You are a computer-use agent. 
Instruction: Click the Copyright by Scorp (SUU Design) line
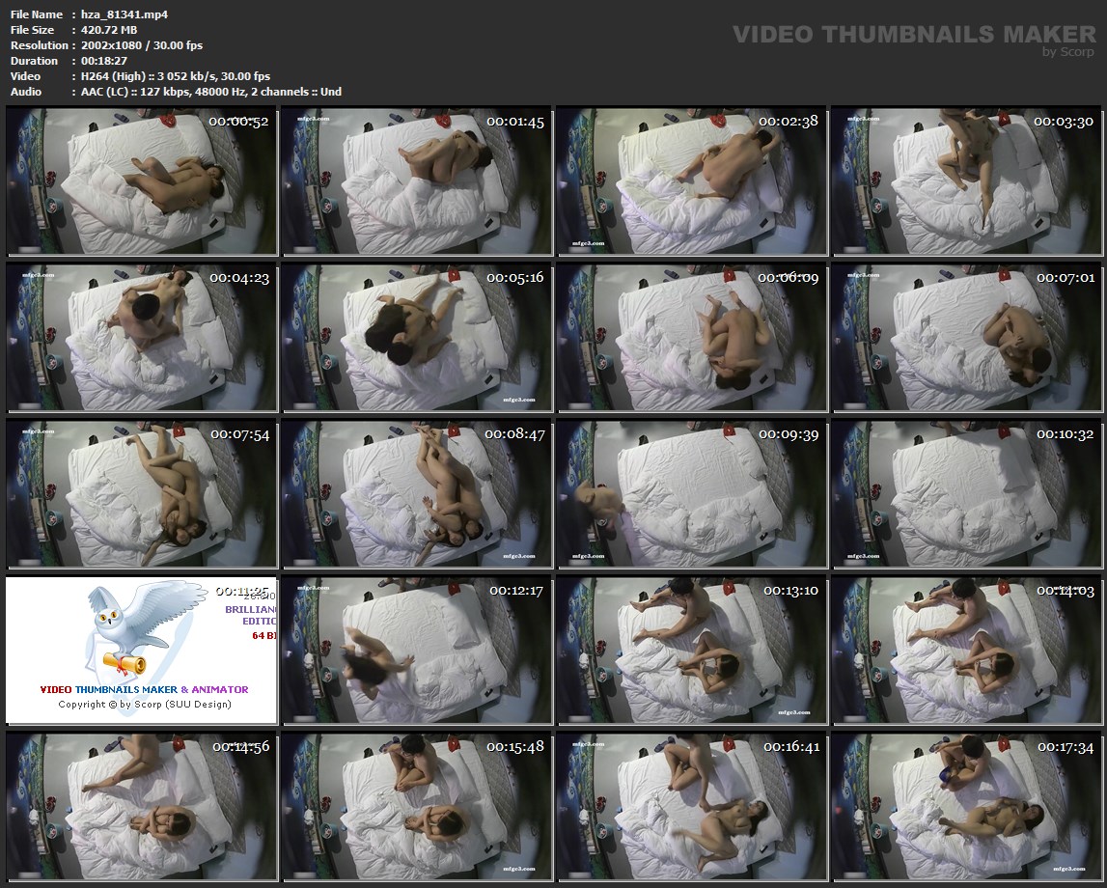[145, 704]
